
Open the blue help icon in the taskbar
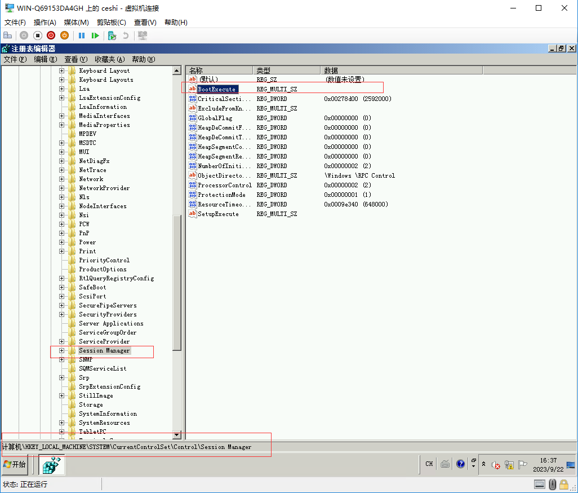460,464
